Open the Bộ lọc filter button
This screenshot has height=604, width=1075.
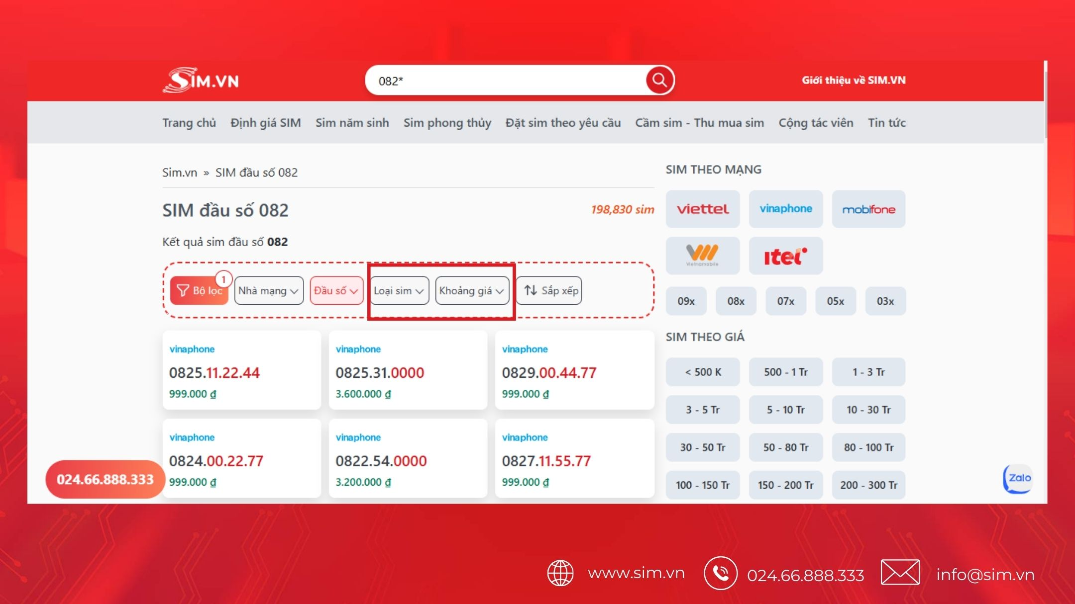pyautogui.click(x=199, y=290)
